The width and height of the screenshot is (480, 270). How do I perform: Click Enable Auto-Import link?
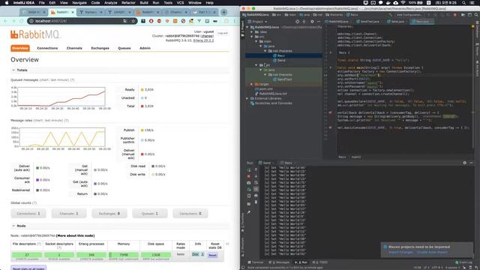(x=432, y=252)
